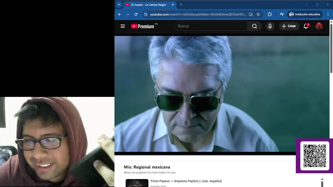
Task: Minimize the browser window
Action: pyautogui.click(x=307, y=4)
